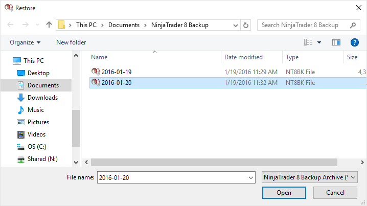Expand the file type filter dropdown

[353, 177]
